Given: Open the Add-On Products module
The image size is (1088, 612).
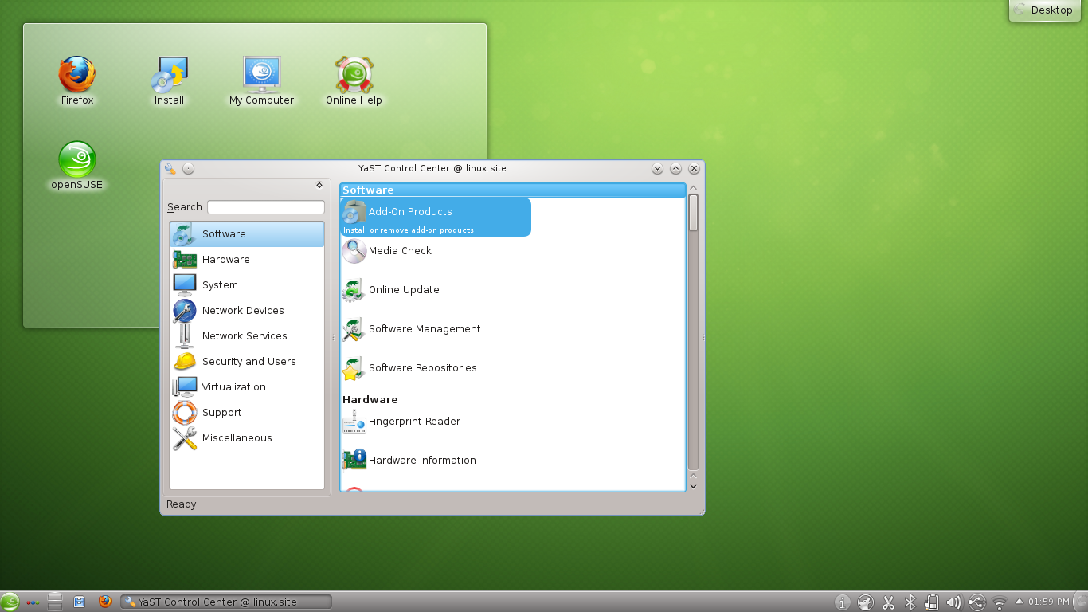Looking at the screenshot, I should point(436,217).
